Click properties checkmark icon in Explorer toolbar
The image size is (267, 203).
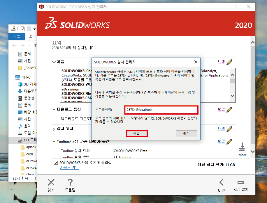23,29
